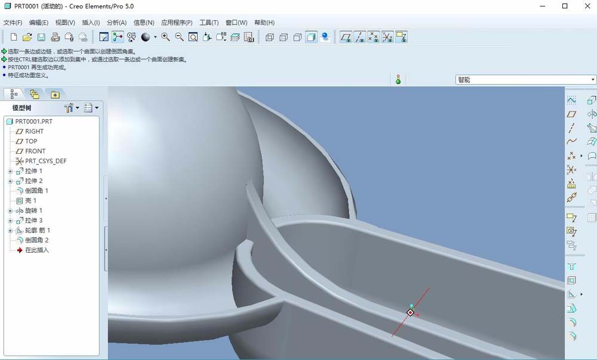Image resolution: width=597 pixels, height=360 pixels.
Task: Open the 插入(I) menu
Action: pyautogui.click(x=91, y=23)
